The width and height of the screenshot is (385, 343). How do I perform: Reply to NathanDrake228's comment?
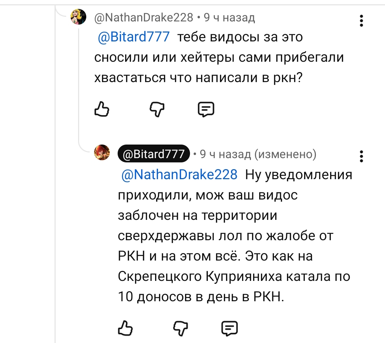(x=206, y=109)
